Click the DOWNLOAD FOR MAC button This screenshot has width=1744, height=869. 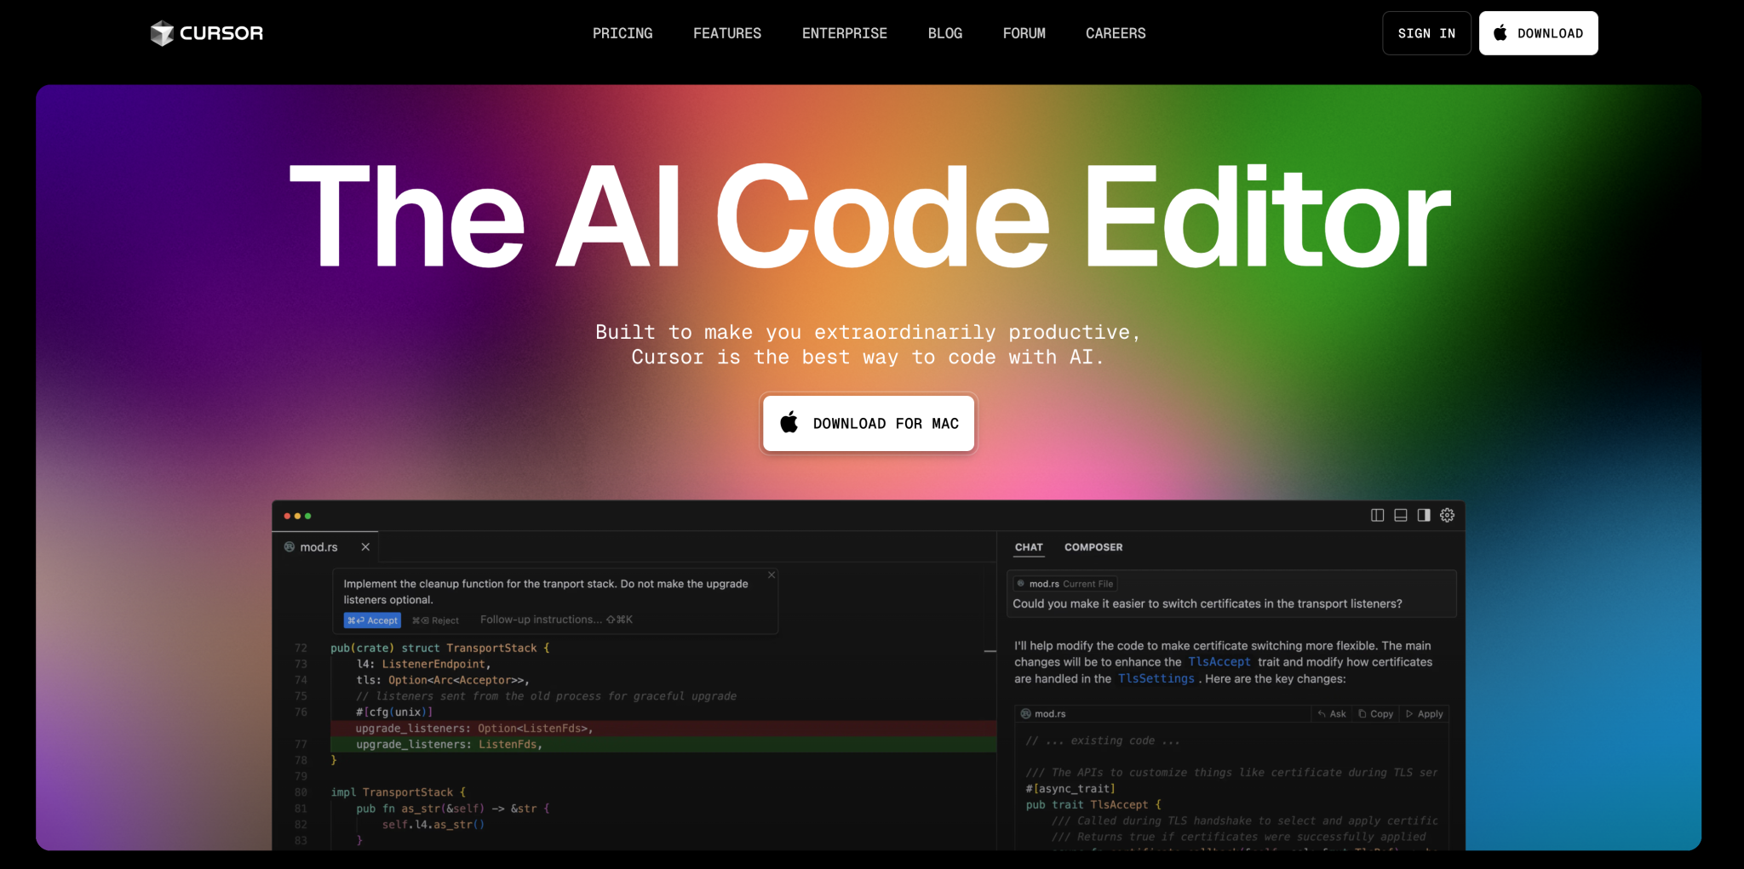(868, 423)
